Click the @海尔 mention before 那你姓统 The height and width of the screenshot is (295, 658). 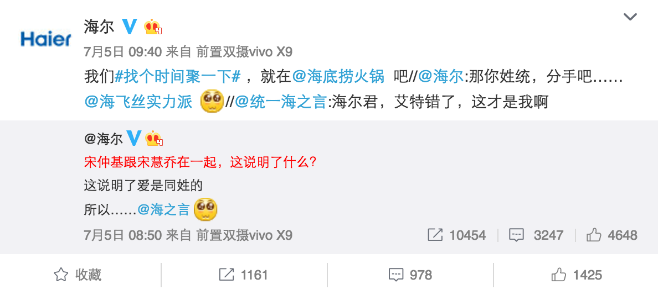pyautogui.click(x=441, y=77)
